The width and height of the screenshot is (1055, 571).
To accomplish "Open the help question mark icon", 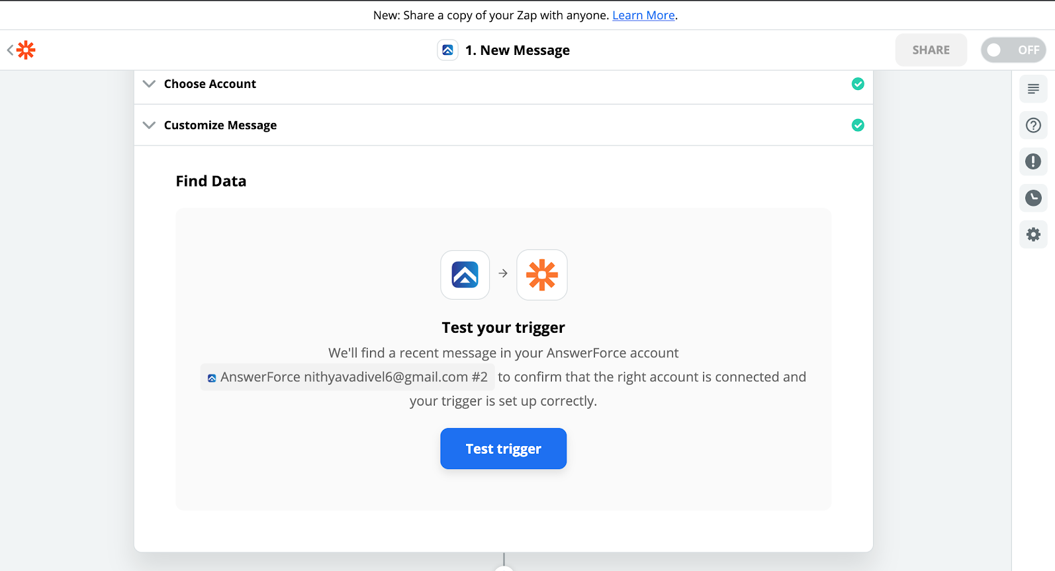I will point(1033,125).
